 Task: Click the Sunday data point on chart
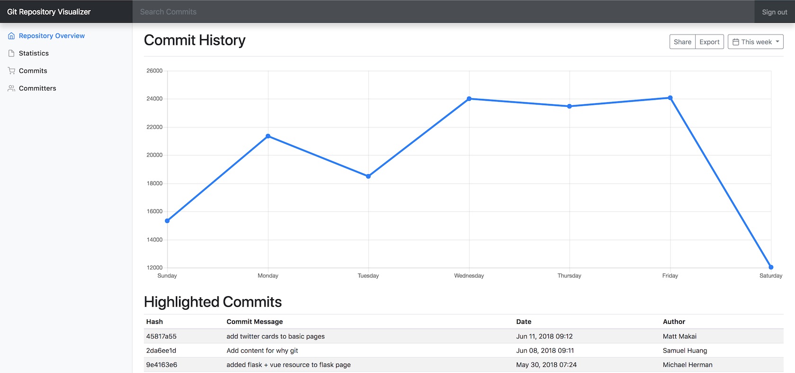[167, 221]
